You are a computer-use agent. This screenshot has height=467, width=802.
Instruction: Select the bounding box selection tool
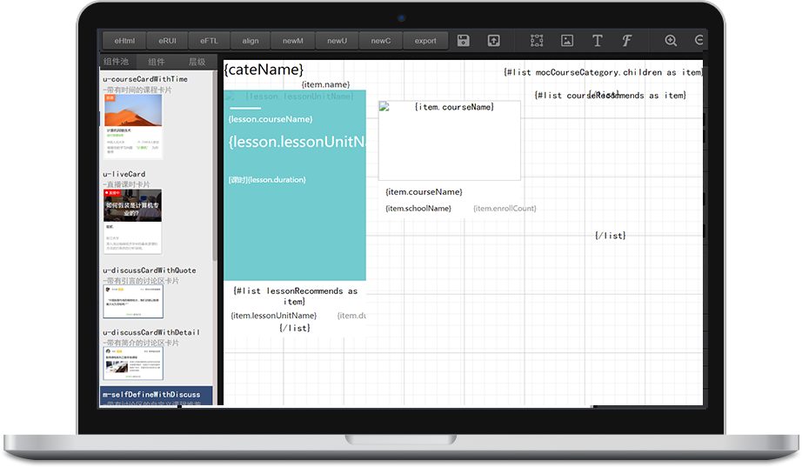click(x=537, y=41)
